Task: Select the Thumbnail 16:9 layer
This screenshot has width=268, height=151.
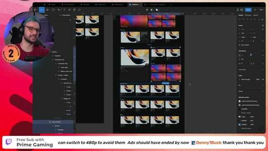Action: point(62,63)
